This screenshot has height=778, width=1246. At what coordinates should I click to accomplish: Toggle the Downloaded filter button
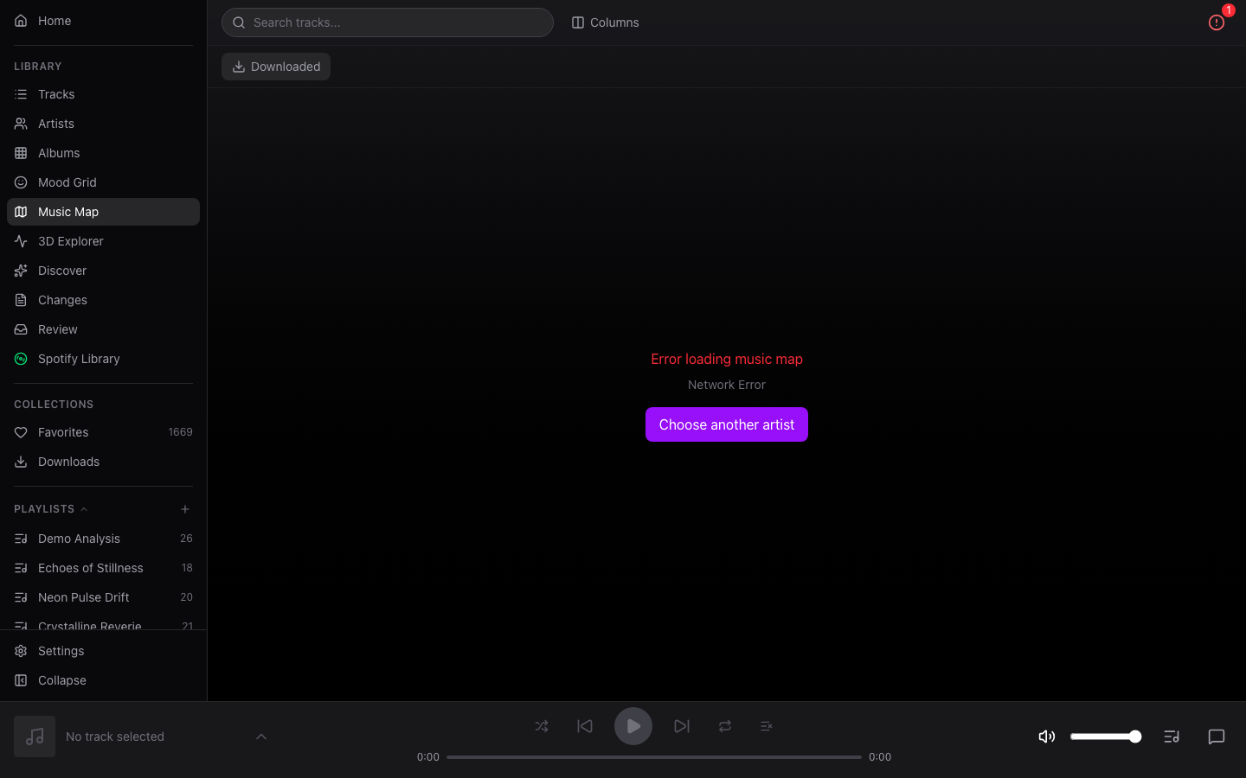276,67
